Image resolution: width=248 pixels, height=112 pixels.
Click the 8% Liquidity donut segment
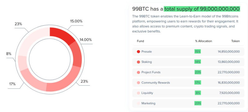point(23,63)
